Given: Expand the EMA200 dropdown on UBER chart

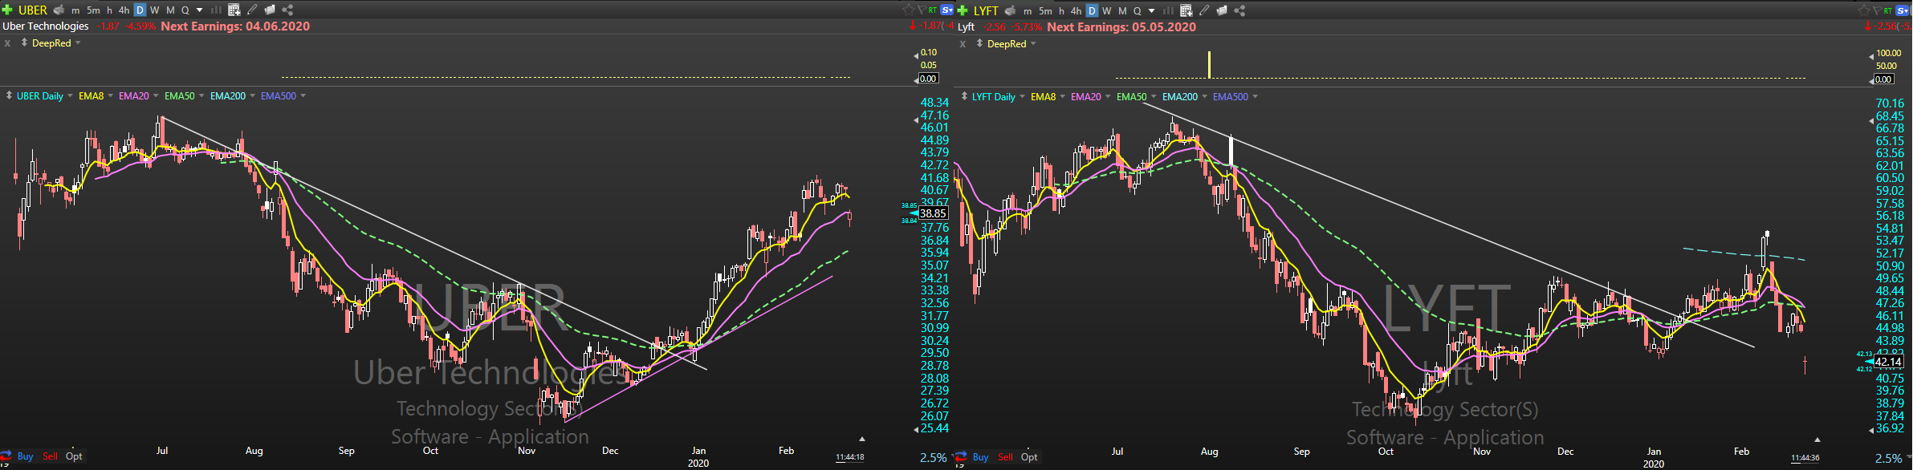Looking at the screenshot, I should point(252,96).
